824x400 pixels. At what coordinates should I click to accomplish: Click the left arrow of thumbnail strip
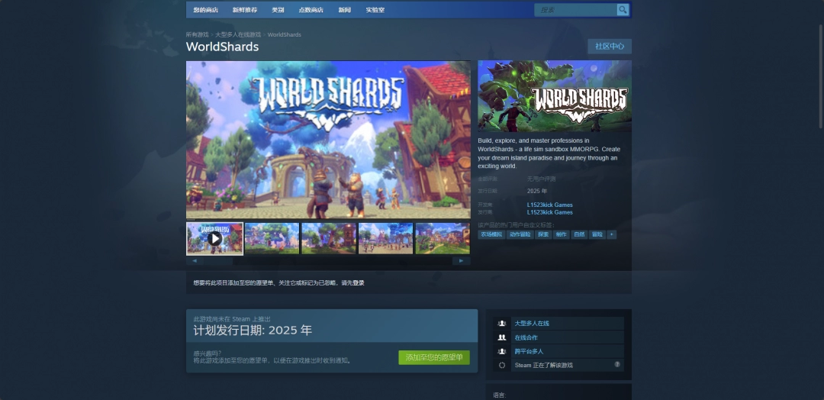pos(195,260)
